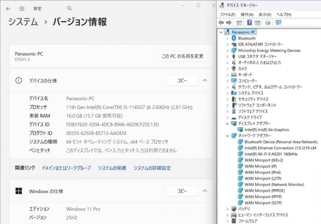Open the Settings hamburger navigation menu
This screenshot has width=321, height=224.
coord(22,9)
